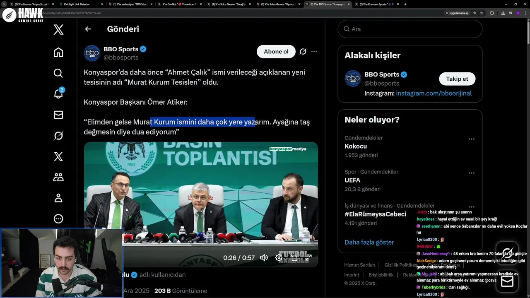Click the Ara search field

click(410, 29)
